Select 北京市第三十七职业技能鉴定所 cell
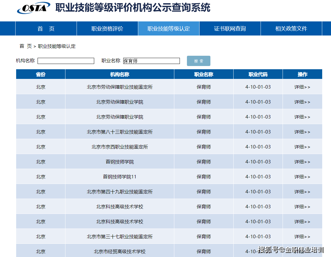This screenshot has height=257, width=331. [x=120, y=237]
